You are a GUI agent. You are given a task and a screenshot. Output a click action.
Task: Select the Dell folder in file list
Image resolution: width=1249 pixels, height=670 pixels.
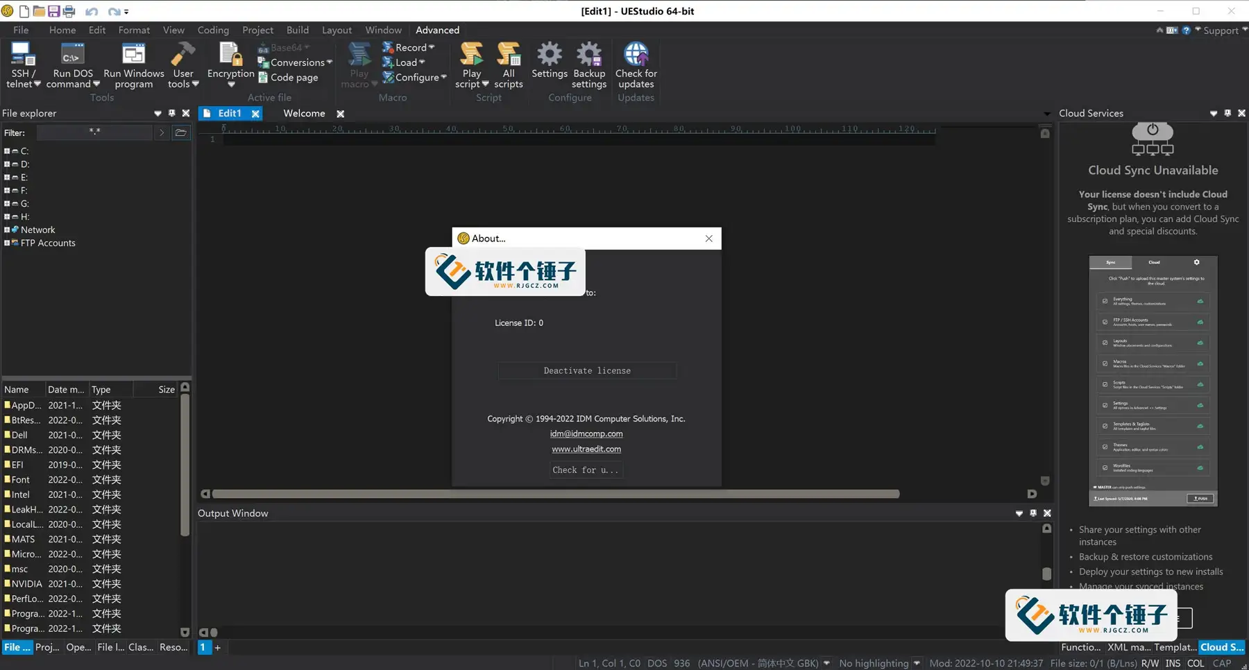coord(19,435)
